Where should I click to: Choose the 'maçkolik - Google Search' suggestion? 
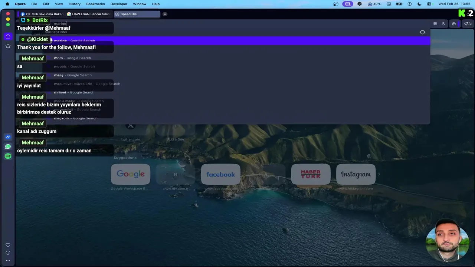[236, 118]
